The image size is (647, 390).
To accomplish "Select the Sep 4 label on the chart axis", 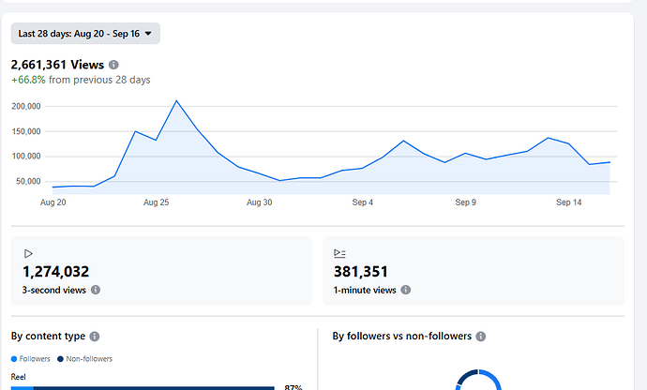I will point(363,202).
